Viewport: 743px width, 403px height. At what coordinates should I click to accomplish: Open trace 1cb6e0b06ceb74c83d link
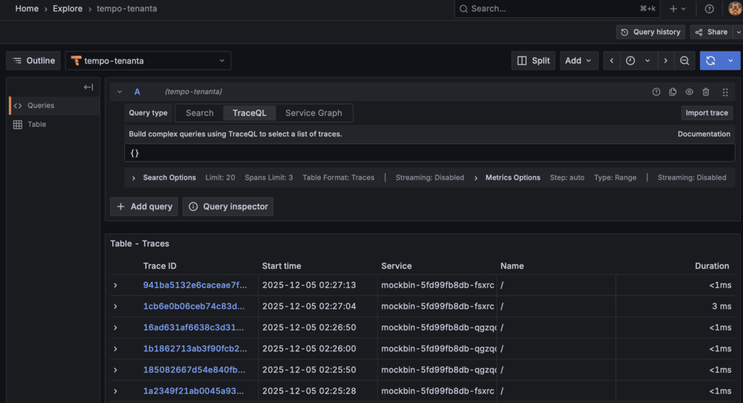tap(194, 307)
